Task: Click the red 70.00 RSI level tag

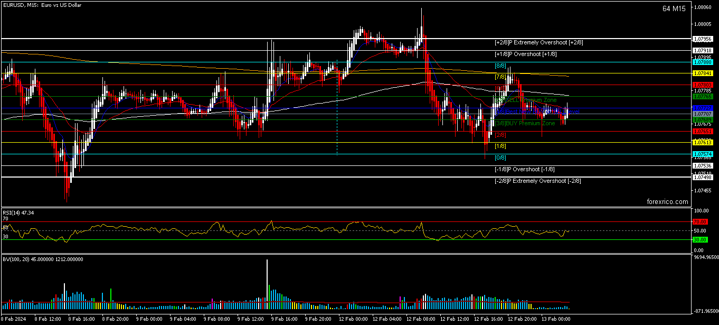Action: click(x=701, y=222)
